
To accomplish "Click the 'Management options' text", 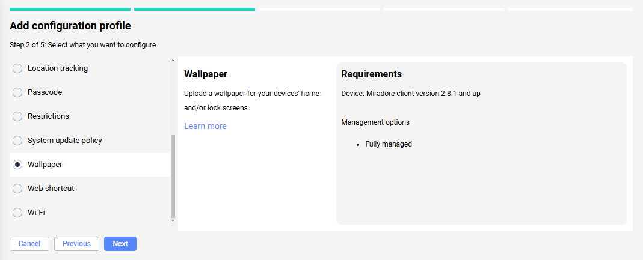I will pyautogui.click(x=375, y=122).
